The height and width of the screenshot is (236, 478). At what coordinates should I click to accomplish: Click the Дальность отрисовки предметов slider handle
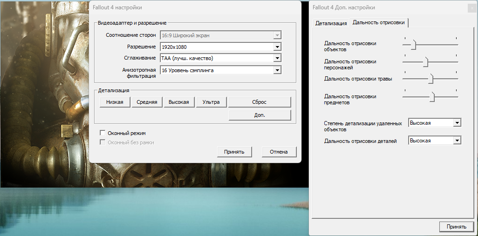pyautogui.click(x=432, y=97)
